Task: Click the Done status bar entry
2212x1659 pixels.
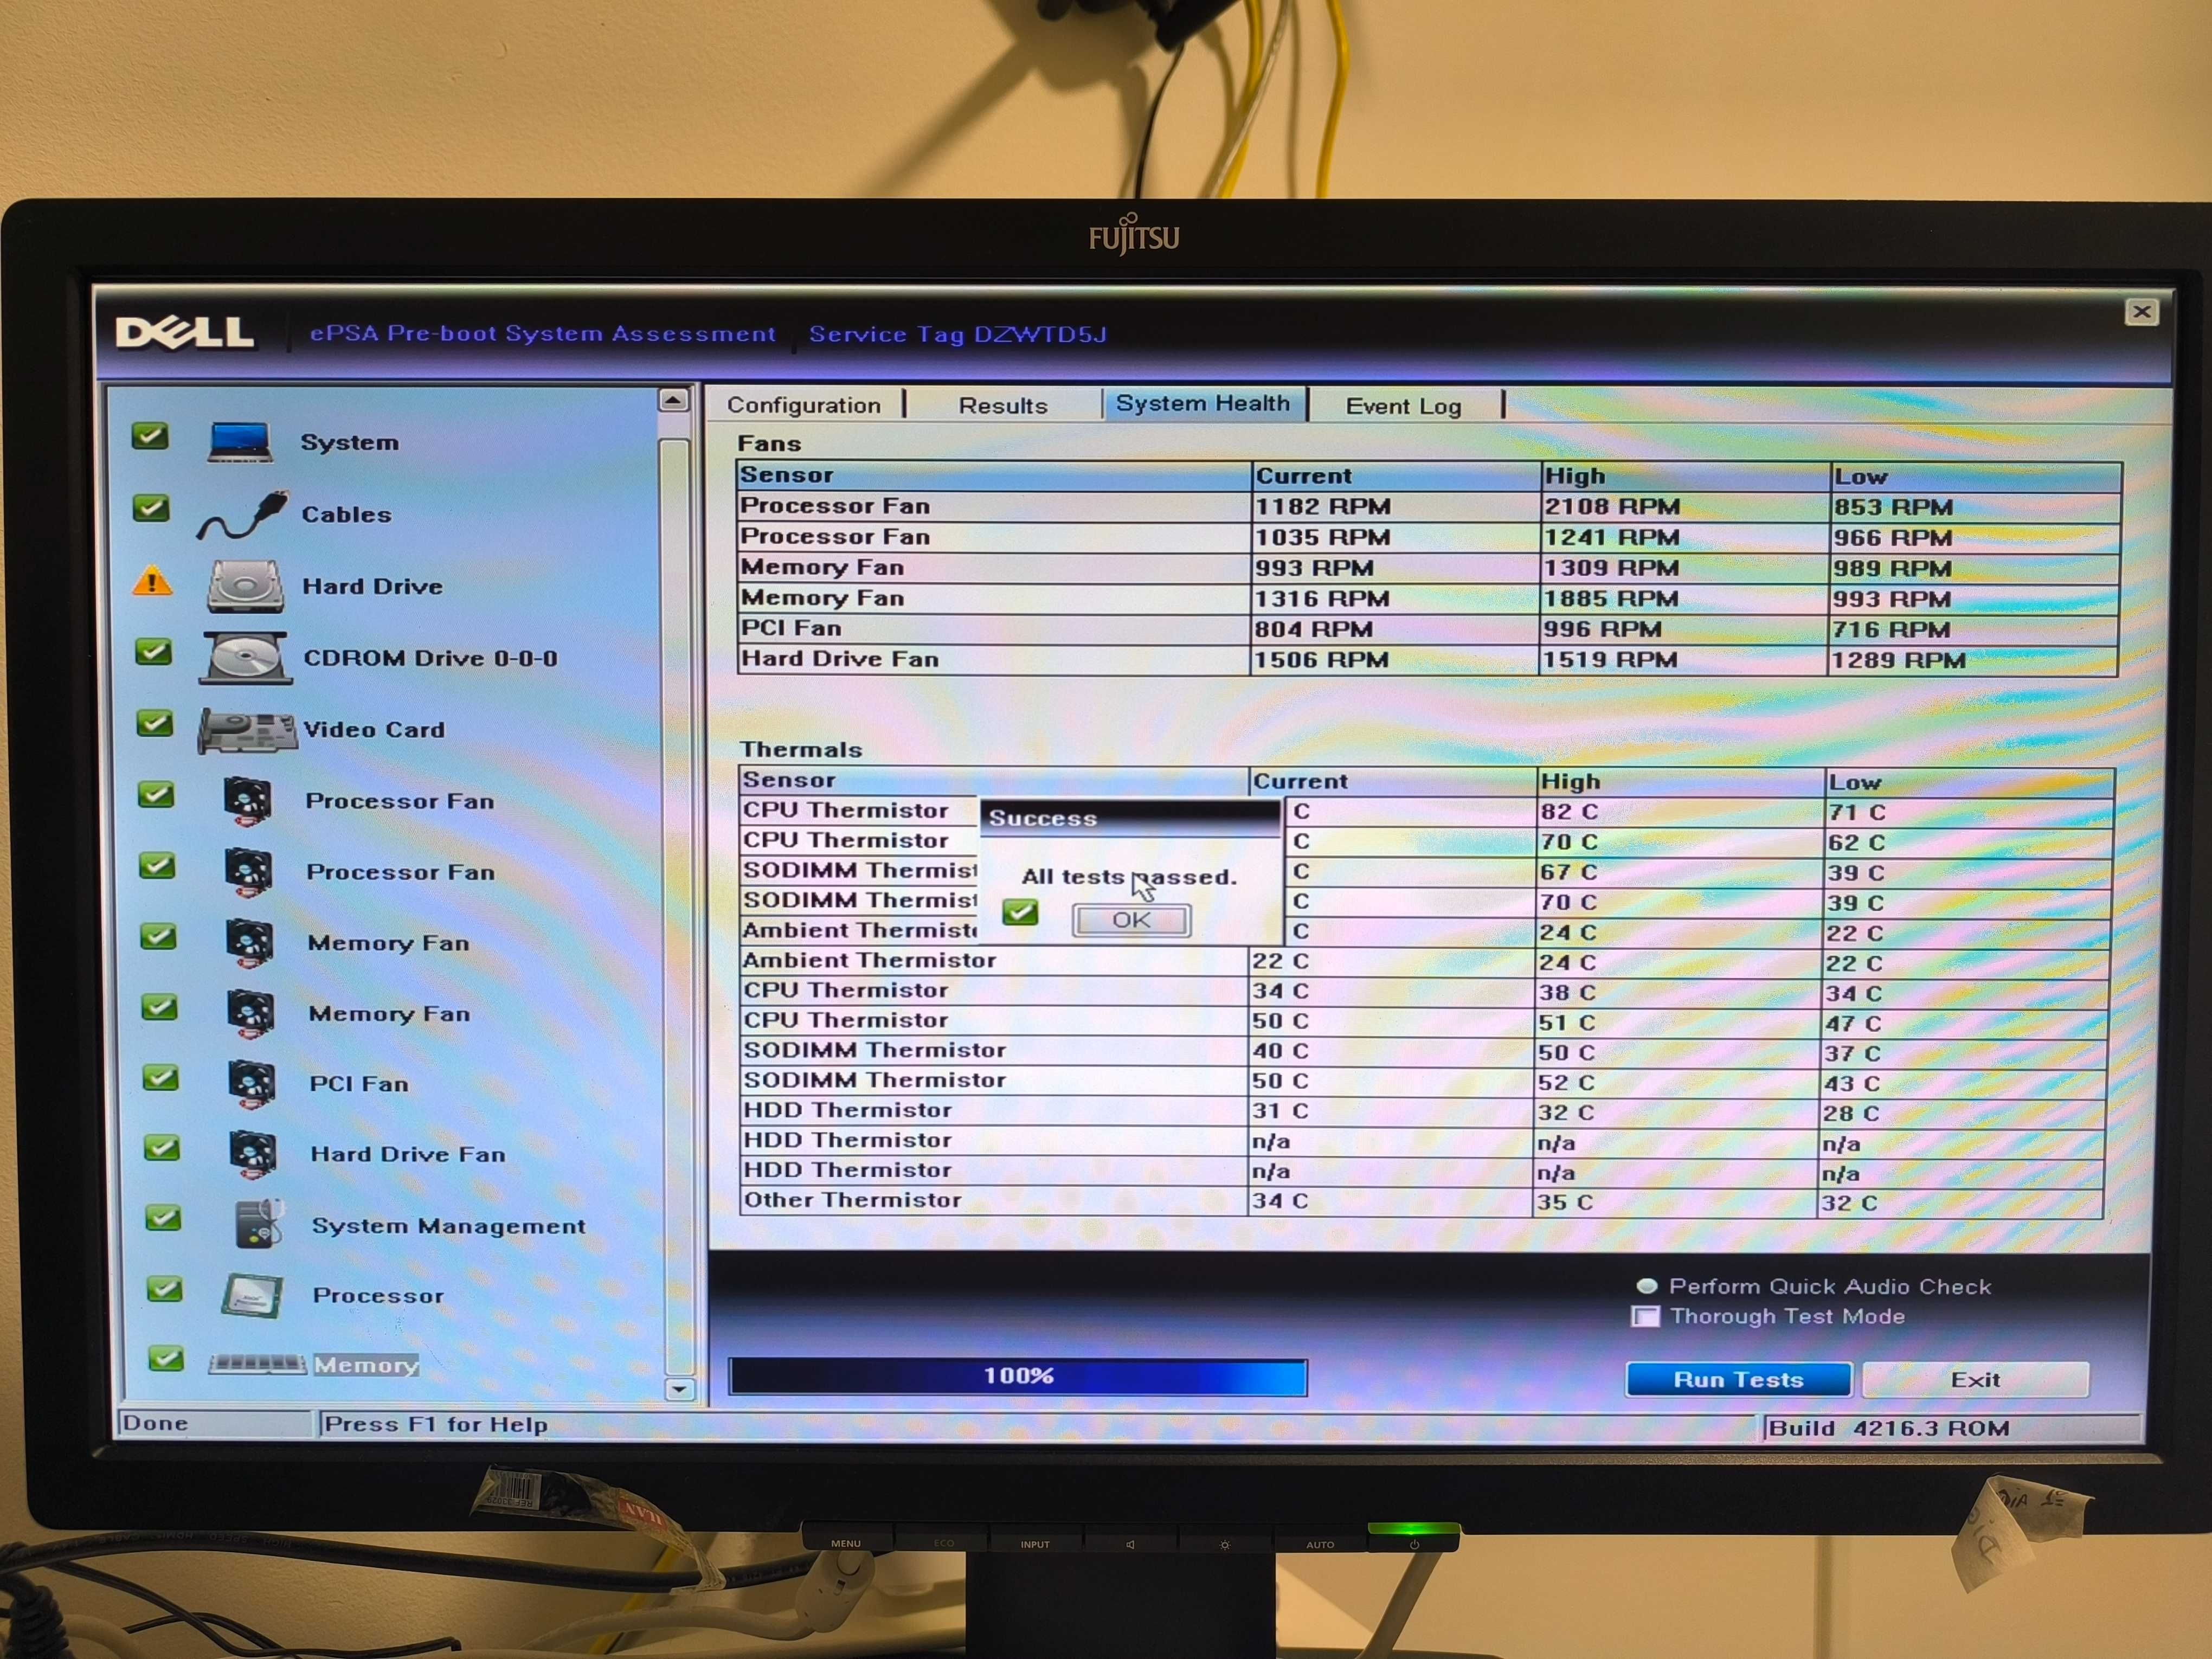Action: [155, 1423]
